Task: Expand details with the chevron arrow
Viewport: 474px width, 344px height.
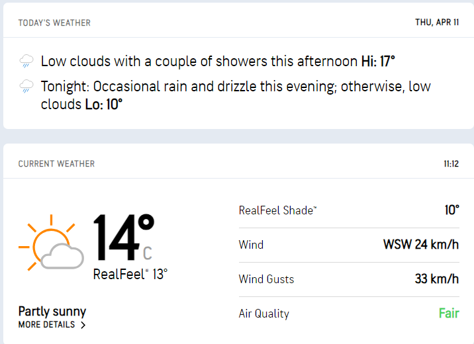Action: tap(83, 325)
